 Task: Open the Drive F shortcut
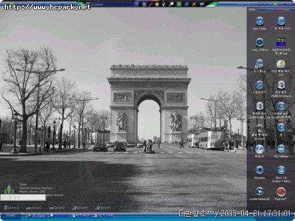103,207
